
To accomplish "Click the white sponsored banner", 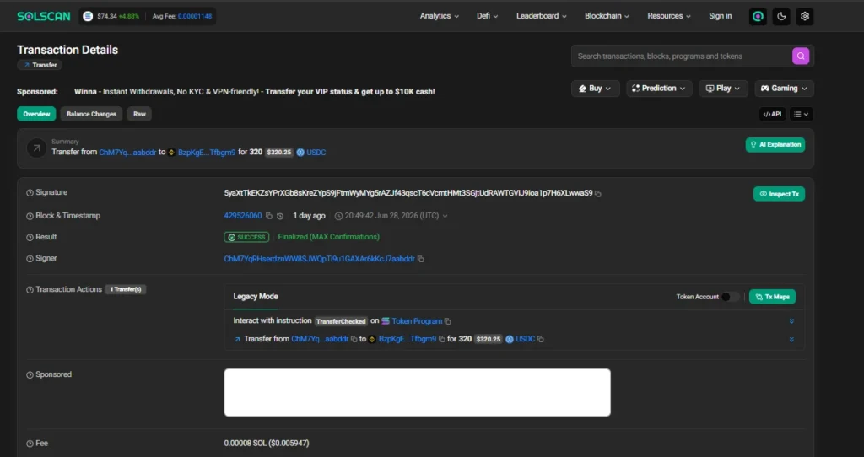I will tap(417, 393).
